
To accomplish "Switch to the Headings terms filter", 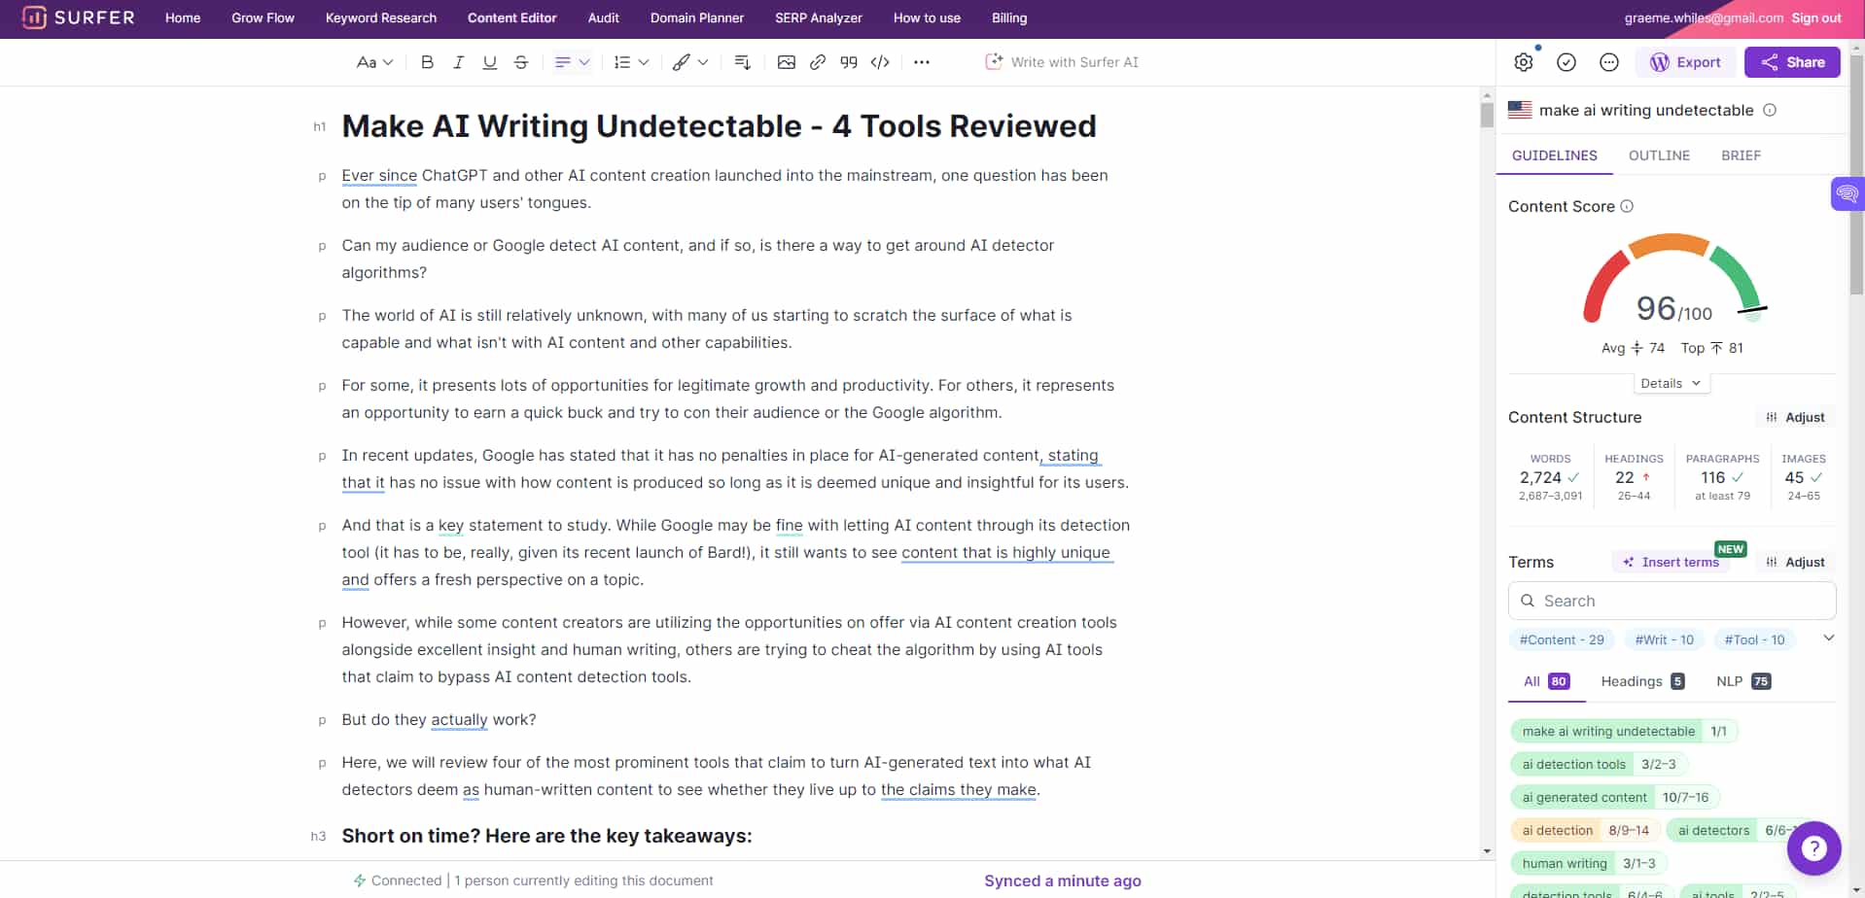I will coord(1634,681).
